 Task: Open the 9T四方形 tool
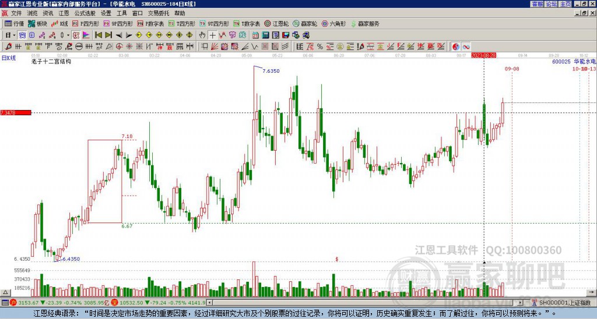point(215,23)
